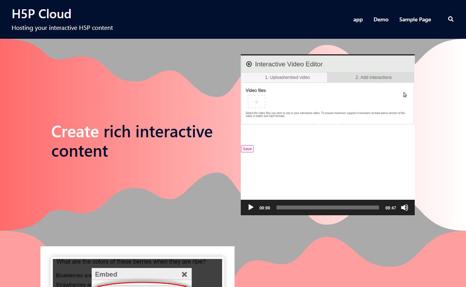Switch to the Add interactions tab
466x287 pixels.
(x=371, y=77)
